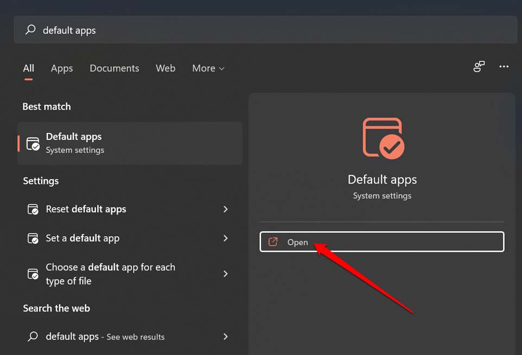This screenshot has width=522, height=355.
Task: Click icon for Choose a default app by file type
Action: click(x=33, y=274)
